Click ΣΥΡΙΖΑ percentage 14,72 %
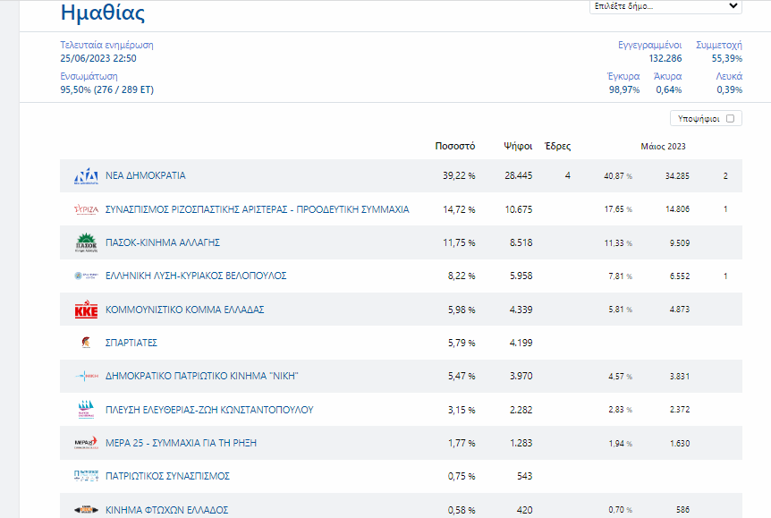771x518 pixels. coord(459,209)
